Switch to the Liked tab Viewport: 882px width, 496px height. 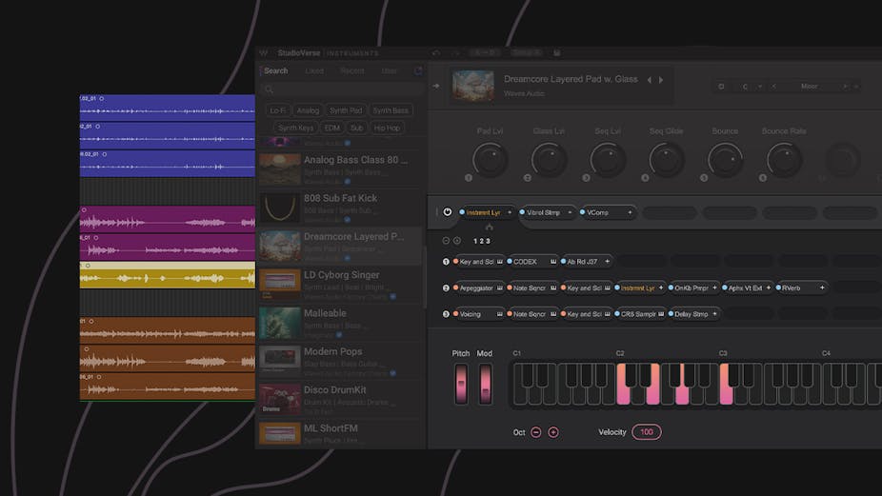314,70
